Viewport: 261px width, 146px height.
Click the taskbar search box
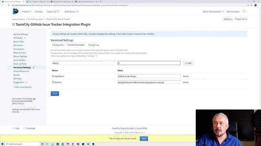22,144
